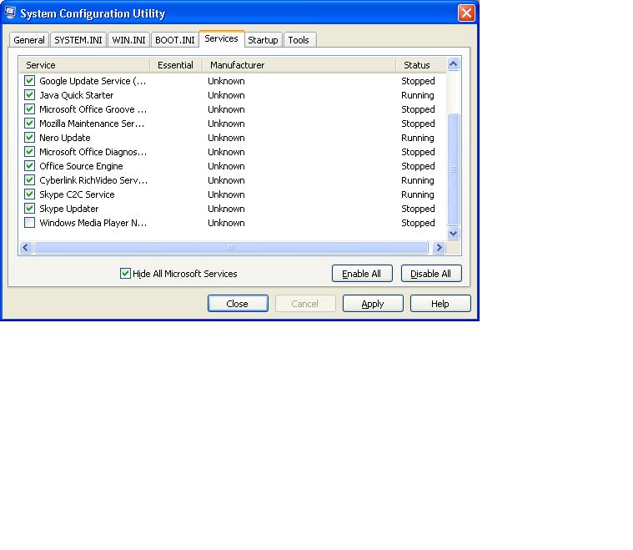The width and height of the screenshot is (633, 550).
Task: Click the horizontal scrollbar right arrow
Action: (439, 247)
